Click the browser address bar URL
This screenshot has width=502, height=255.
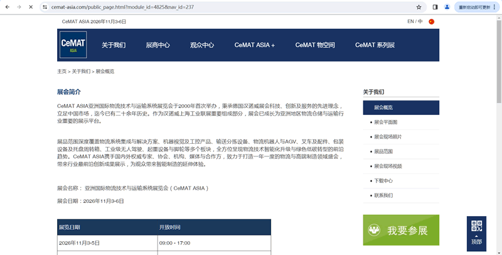pyautogui.click(x=125, y=7)
